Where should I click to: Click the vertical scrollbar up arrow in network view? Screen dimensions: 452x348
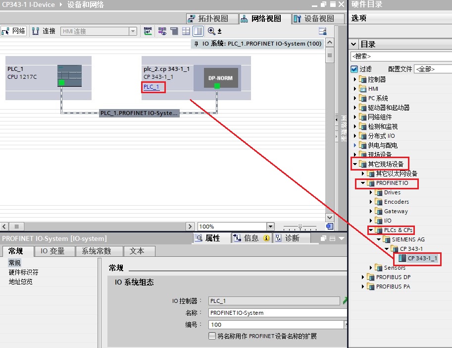tap(330, 43)
